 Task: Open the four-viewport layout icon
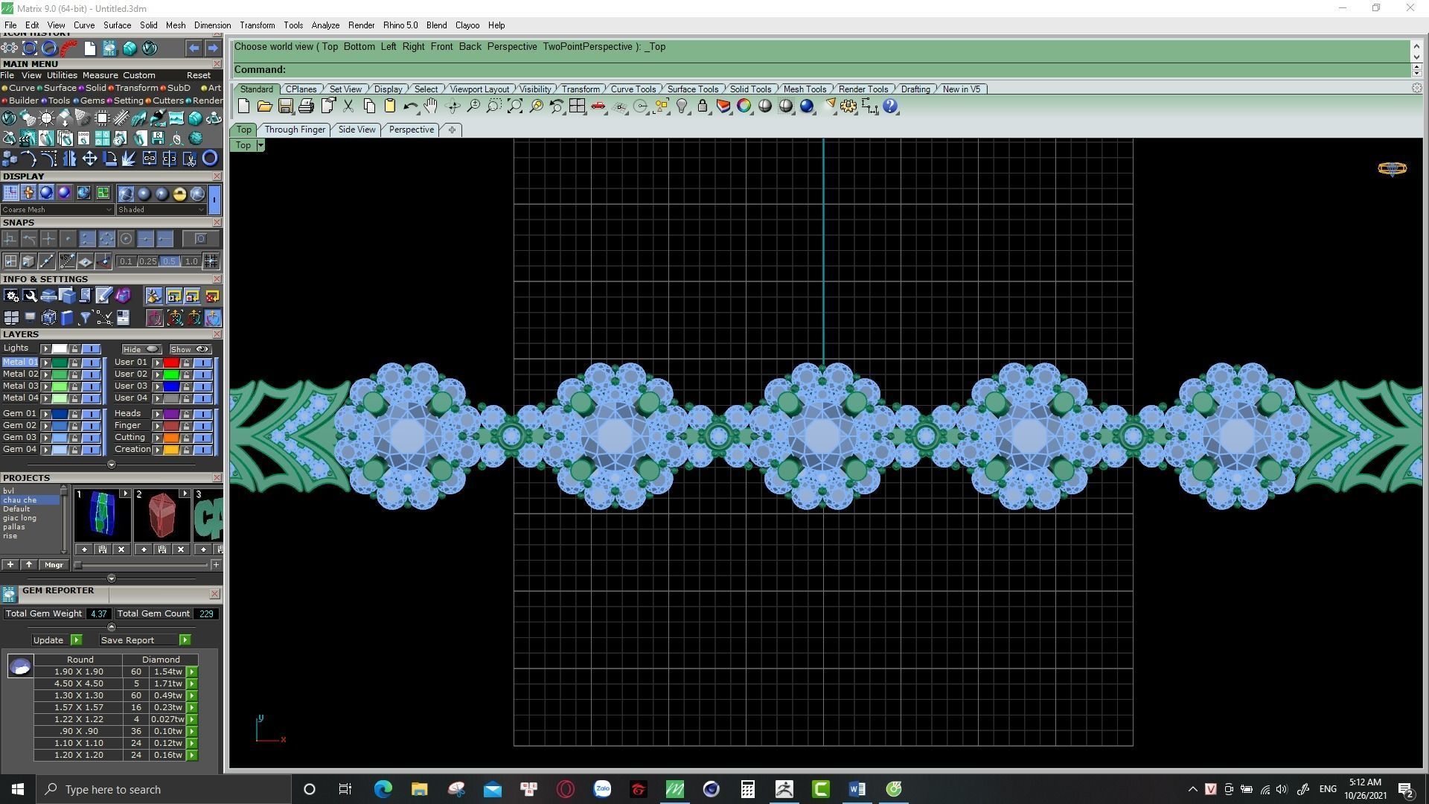tap(577, 106)
